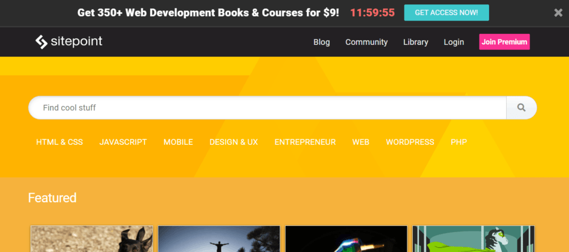Click the Join Premium button
Viewport: 569px width, 252px height.
505,42
